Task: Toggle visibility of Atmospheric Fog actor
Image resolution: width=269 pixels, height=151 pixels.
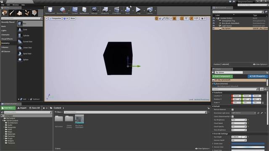Action: tap(214, 21)
